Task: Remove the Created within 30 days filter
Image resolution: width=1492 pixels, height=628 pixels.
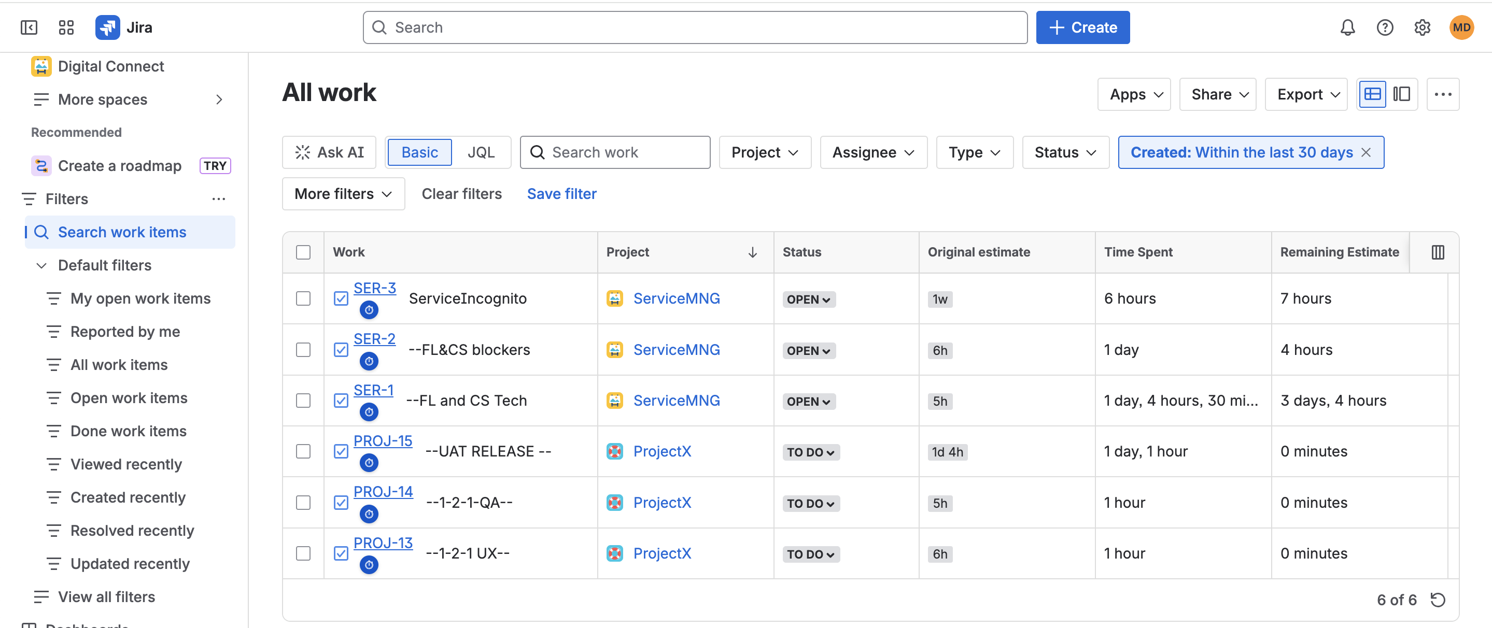Action: click(x=1366, y=152)
